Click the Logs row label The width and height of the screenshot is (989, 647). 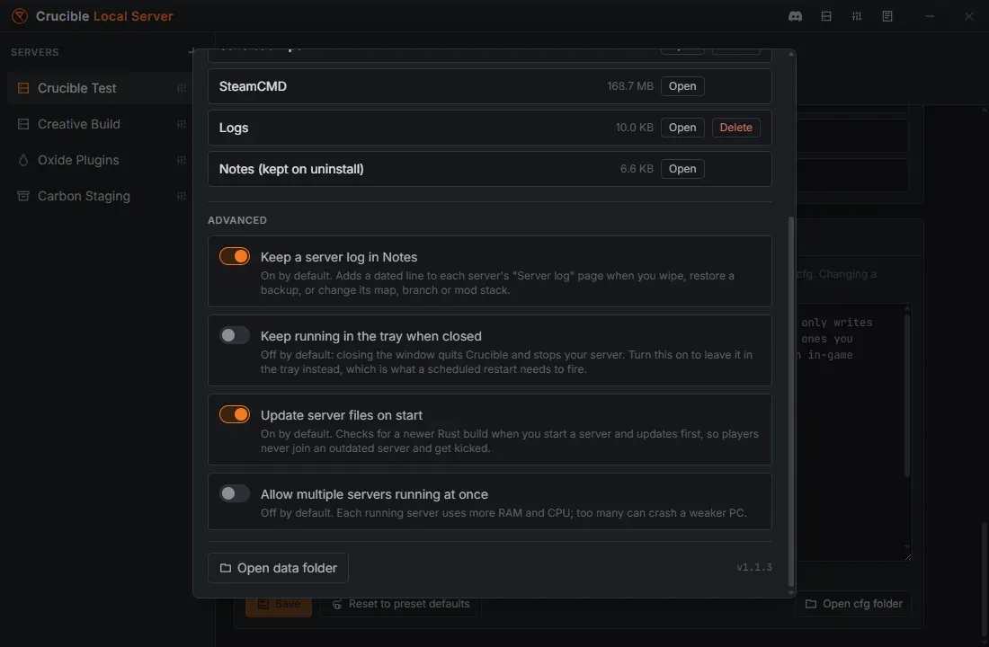click(234, 128)
